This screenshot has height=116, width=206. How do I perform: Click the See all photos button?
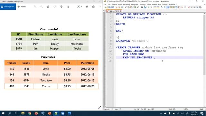pos(8,6)
